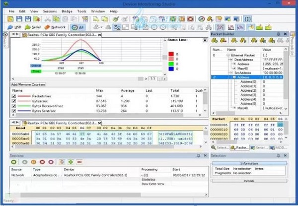This screenshot has height=206, width=298.
Task: Open the Sessions menu
Action: [x=50, y=11]
